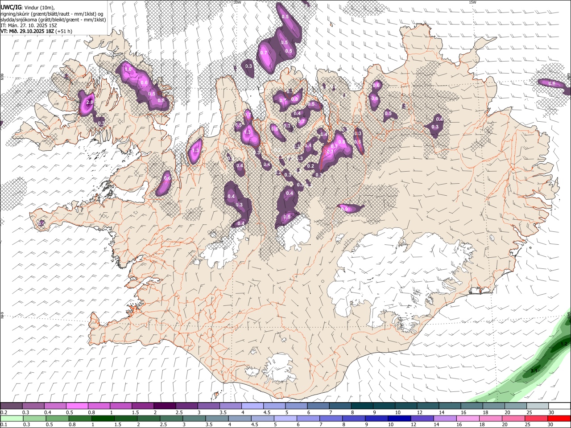Click the '18' label in top legend row

(x=486, y=412)
